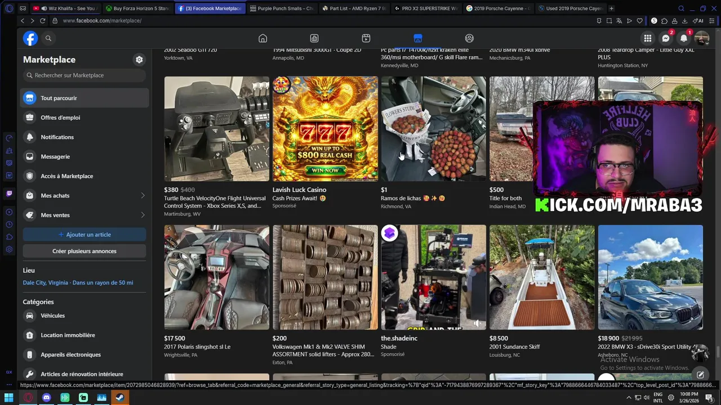Open Location immobilière category
Viewport: 721px width, 405px height.
[x=84, y=335]
